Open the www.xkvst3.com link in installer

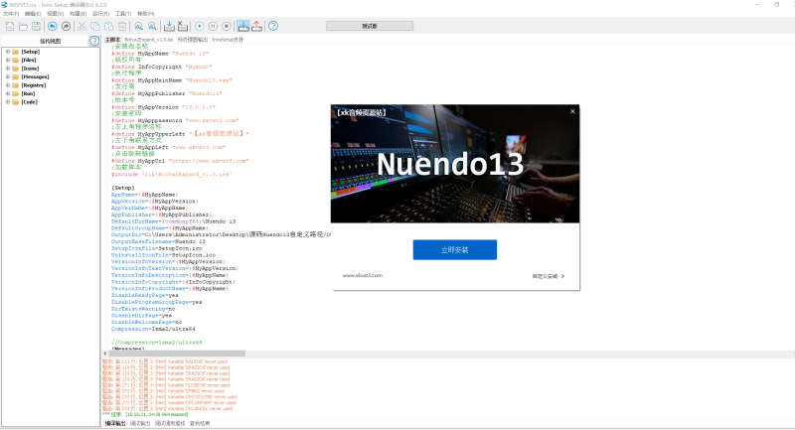tap(363, 275)
